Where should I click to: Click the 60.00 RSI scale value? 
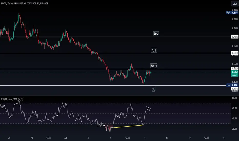[x=234, y=108]
